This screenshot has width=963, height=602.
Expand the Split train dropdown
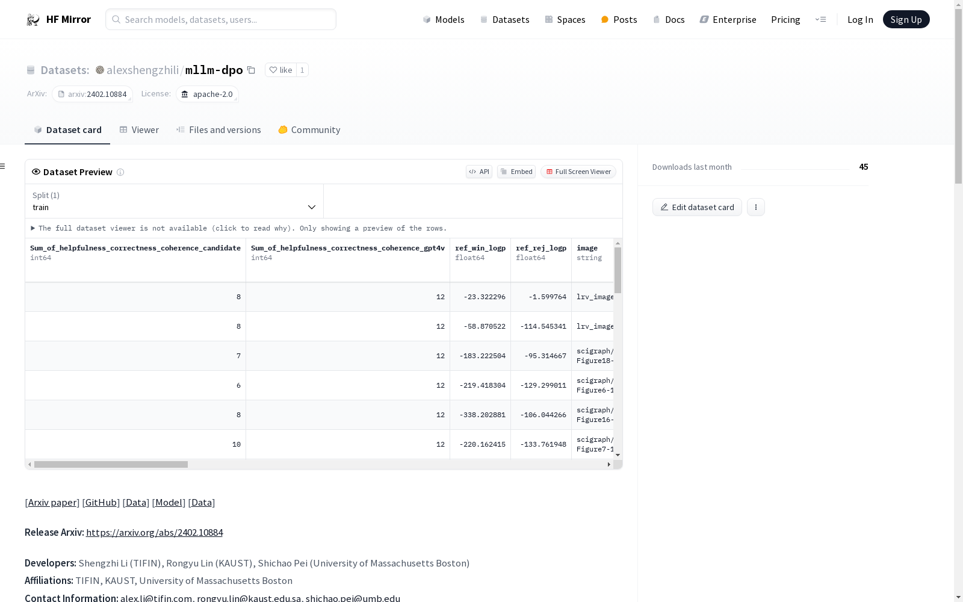point(175,202)
